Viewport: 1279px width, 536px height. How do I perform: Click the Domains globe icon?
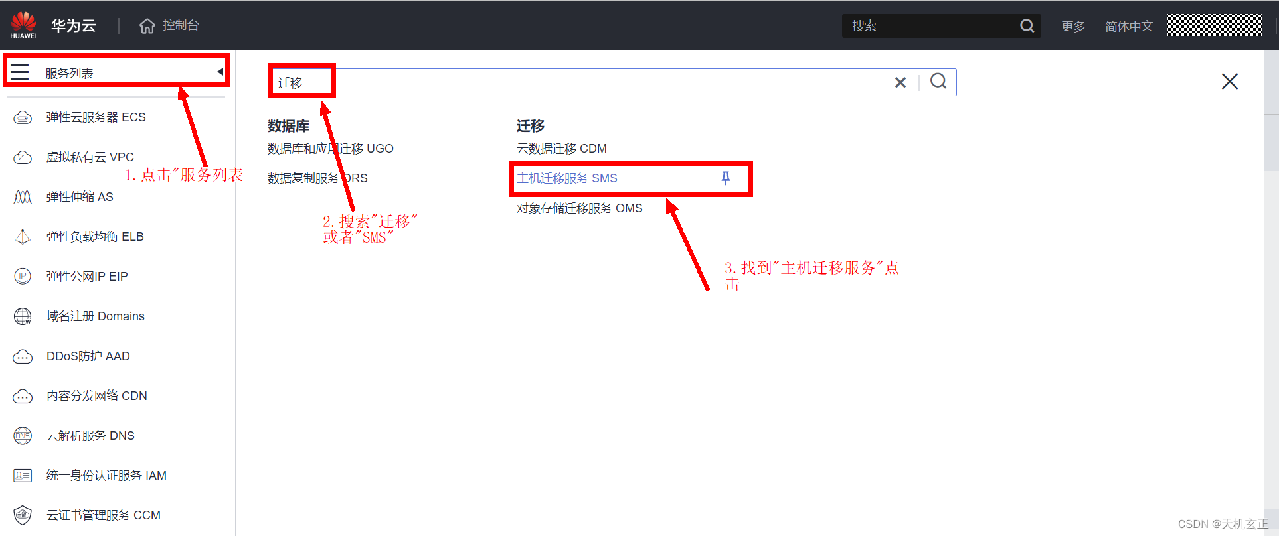pos(23,316)
